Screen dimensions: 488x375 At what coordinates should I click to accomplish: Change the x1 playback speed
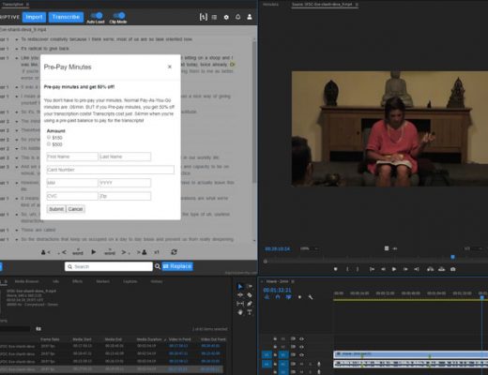coord(157,252)
